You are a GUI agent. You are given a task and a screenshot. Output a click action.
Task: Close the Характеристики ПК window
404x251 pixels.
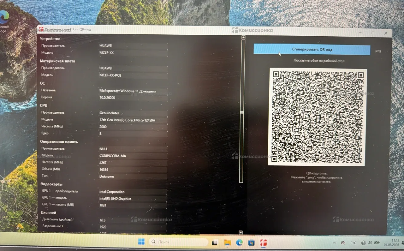(x=386, y=33)
